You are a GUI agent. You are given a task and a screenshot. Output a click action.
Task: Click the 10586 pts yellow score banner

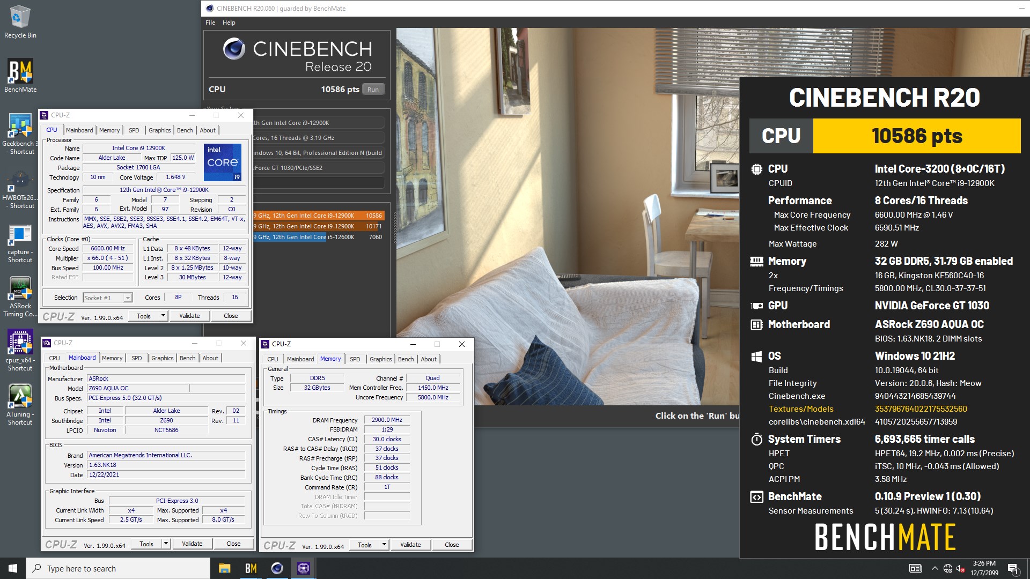[917, 136]
